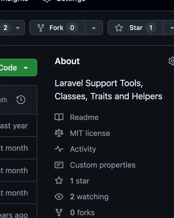Click 'Laravel Support Tools' description text
Image resolution: width=174 pixels, height=218 pixels.
tap(99, 83)
